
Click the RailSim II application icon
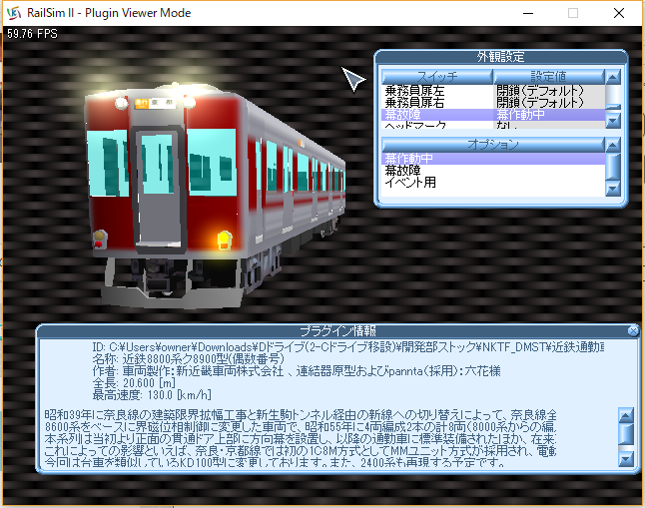14,13
